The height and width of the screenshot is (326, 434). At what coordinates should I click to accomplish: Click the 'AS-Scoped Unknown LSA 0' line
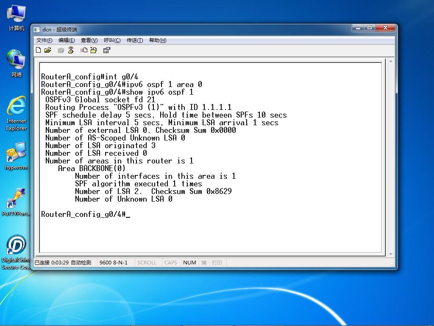(115, 138)
